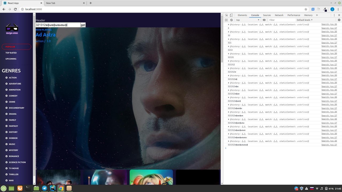The width and height of the screenshot is (342, 192).
Task: Select the Horror genre
Action: pos(13,138)
